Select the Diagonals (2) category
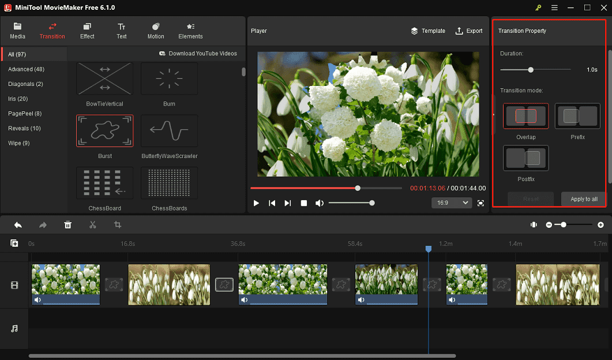The height and width of the screenshot is (360, 612). tap(25, 84)
